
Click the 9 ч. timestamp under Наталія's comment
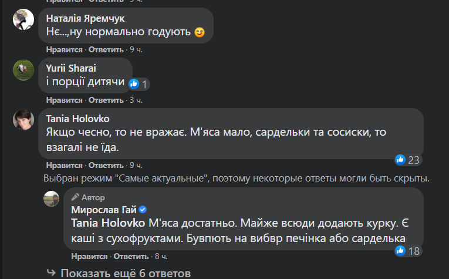tap(136, 50)
